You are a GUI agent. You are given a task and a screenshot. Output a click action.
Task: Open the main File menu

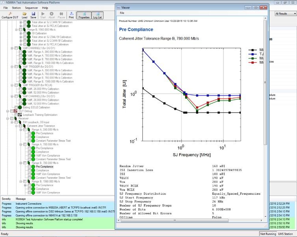pos(6,8)
